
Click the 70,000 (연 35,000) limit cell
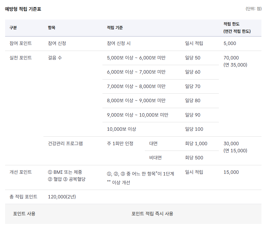click(x=235, y=61)
